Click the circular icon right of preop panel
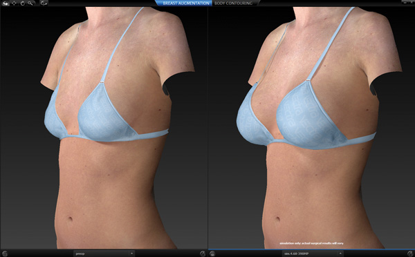 click(203, 254)
